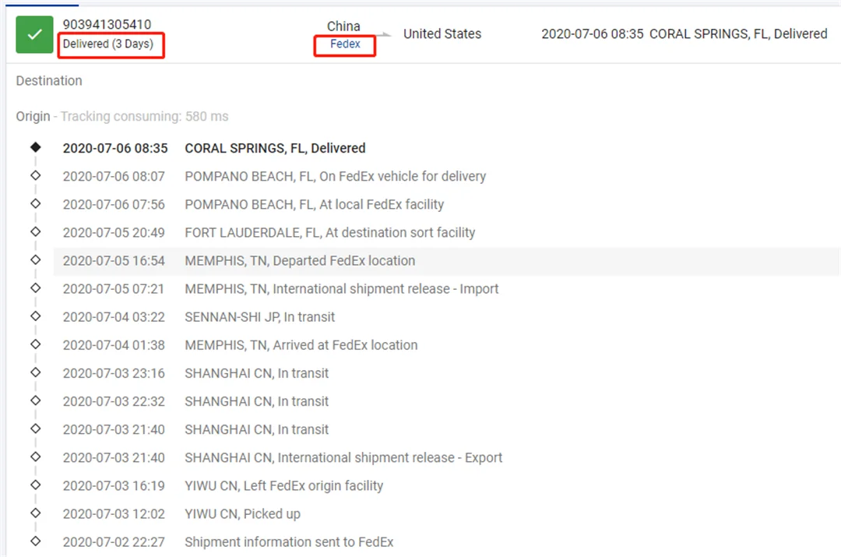841x557 pixels.
Task: Click timestamp 2020-07-02 22:27
Action: coord(114,542)
